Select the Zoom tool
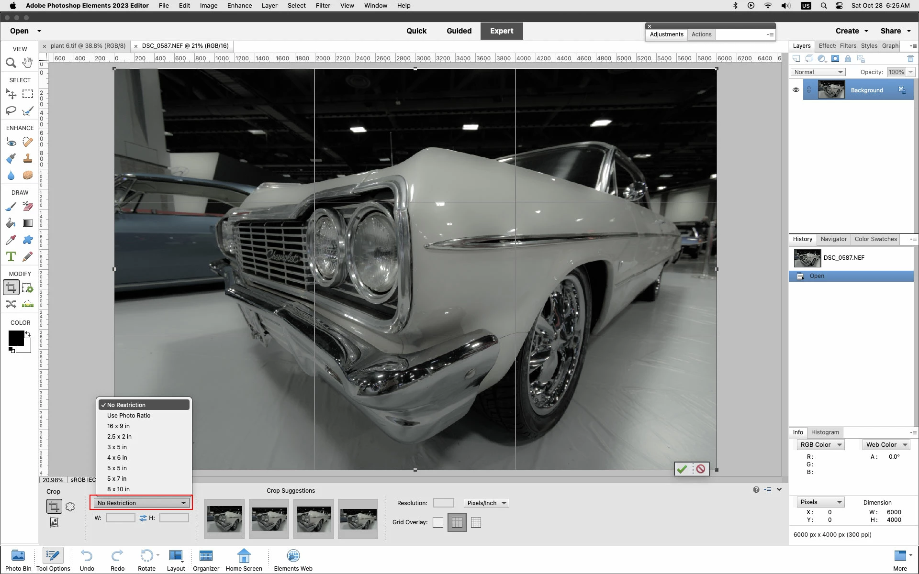Image resolution: width=919 pixels, height=574 pixels. tap(11, 63)
